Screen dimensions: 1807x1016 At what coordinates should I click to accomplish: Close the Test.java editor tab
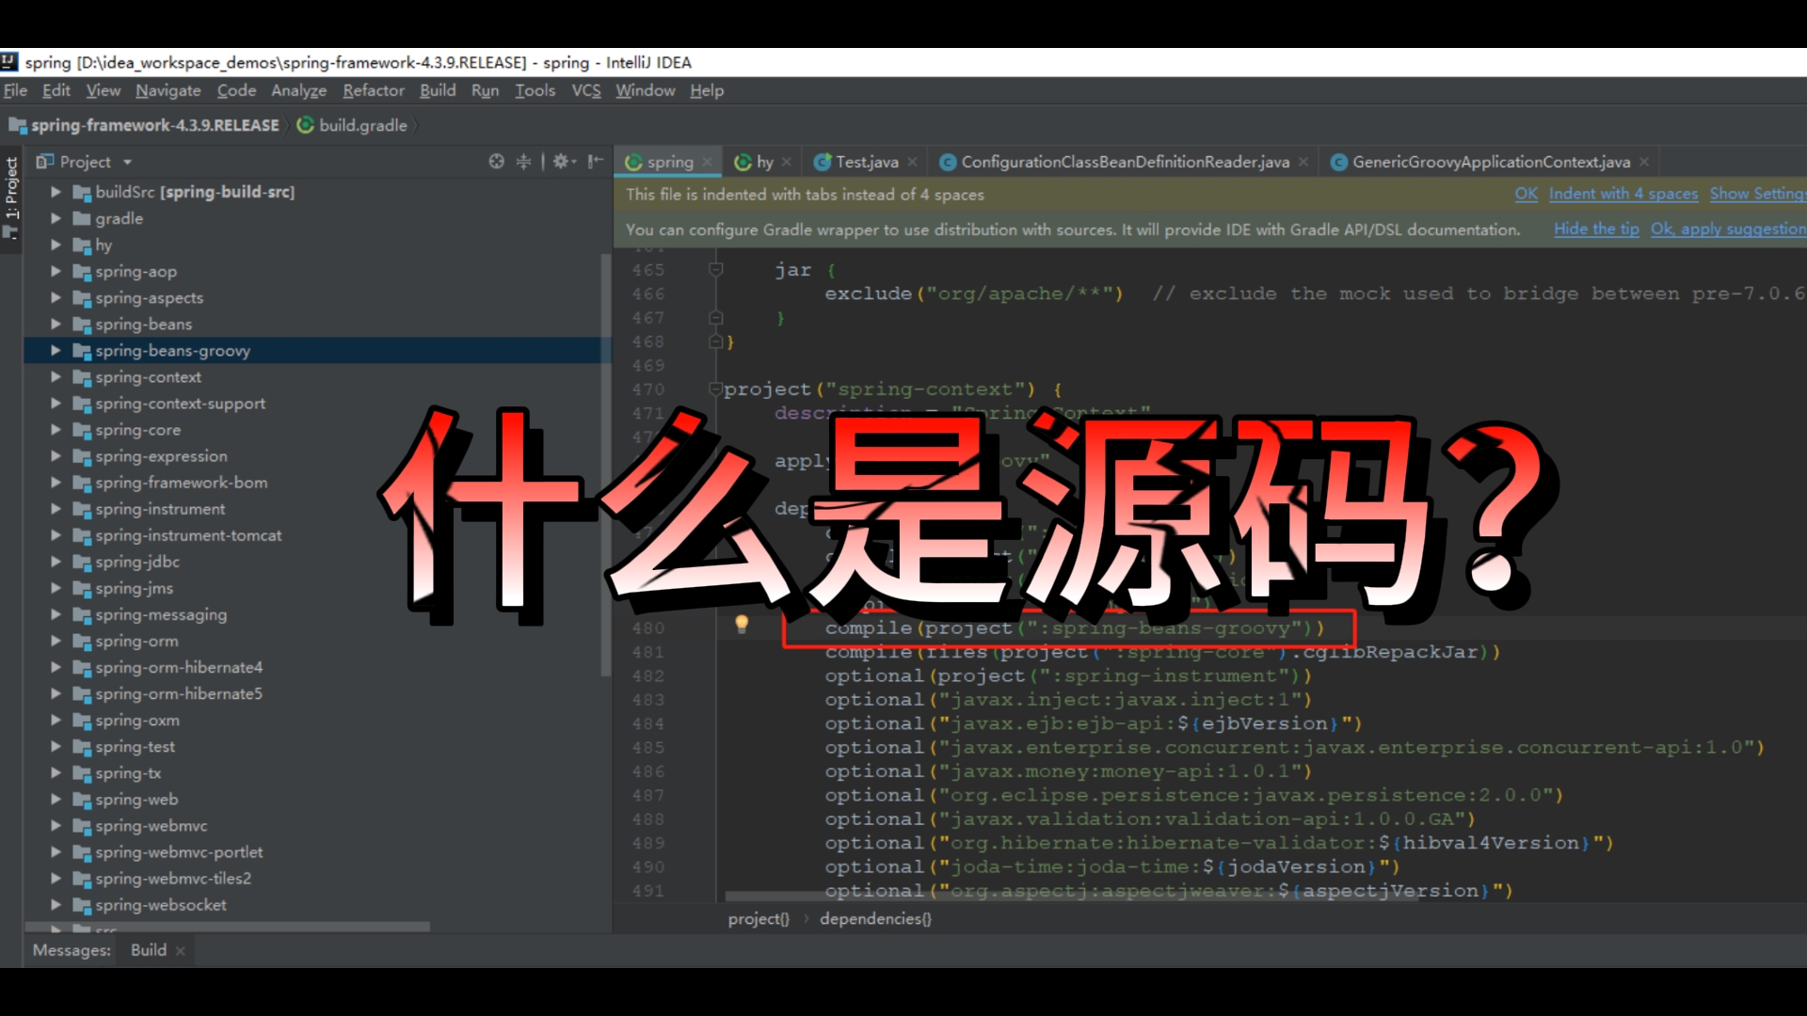tap(912, 162)
